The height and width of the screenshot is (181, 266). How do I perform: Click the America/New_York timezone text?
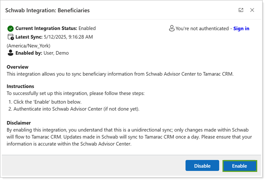click(x=28, y=46)
